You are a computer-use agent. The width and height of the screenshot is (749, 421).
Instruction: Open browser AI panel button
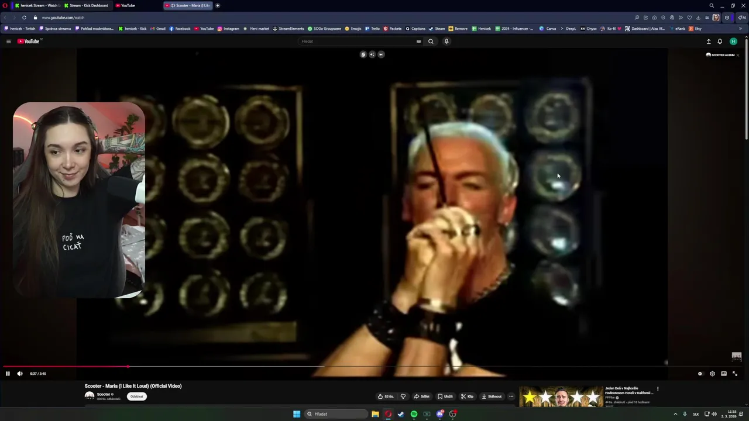pyautogui.click(x=741, y=18)
